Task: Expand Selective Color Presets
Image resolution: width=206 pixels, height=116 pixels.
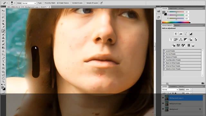Action: click(164, 69)
